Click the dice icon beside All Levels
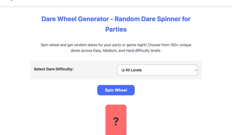 point(123,70)
